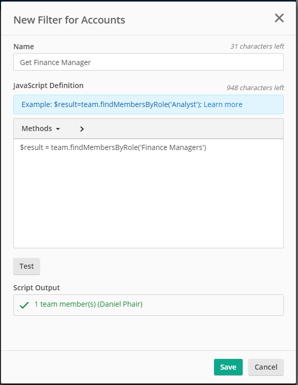Click into the Name field with Get Finance Manager

(x=148, y=62)
